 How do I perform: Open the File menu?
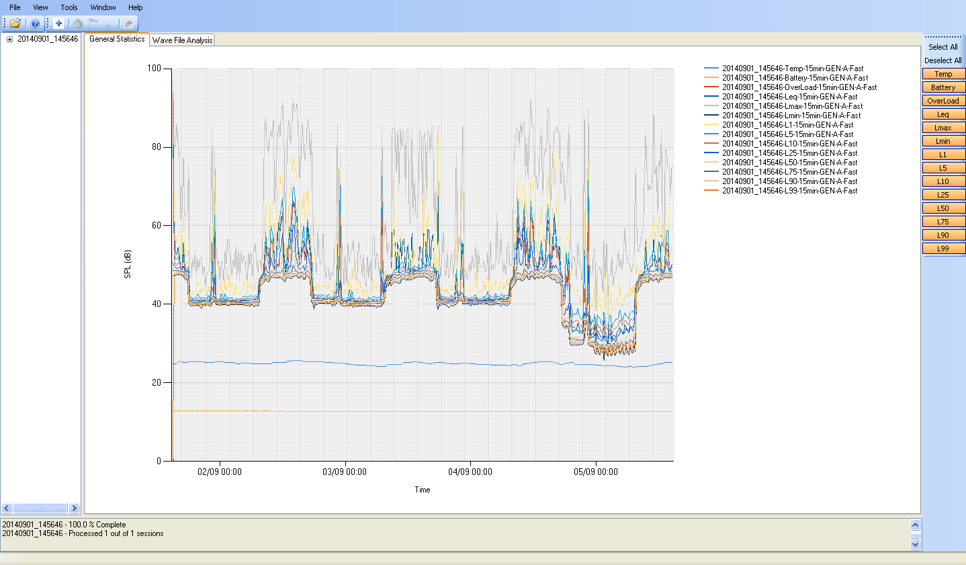click(15, 7)
